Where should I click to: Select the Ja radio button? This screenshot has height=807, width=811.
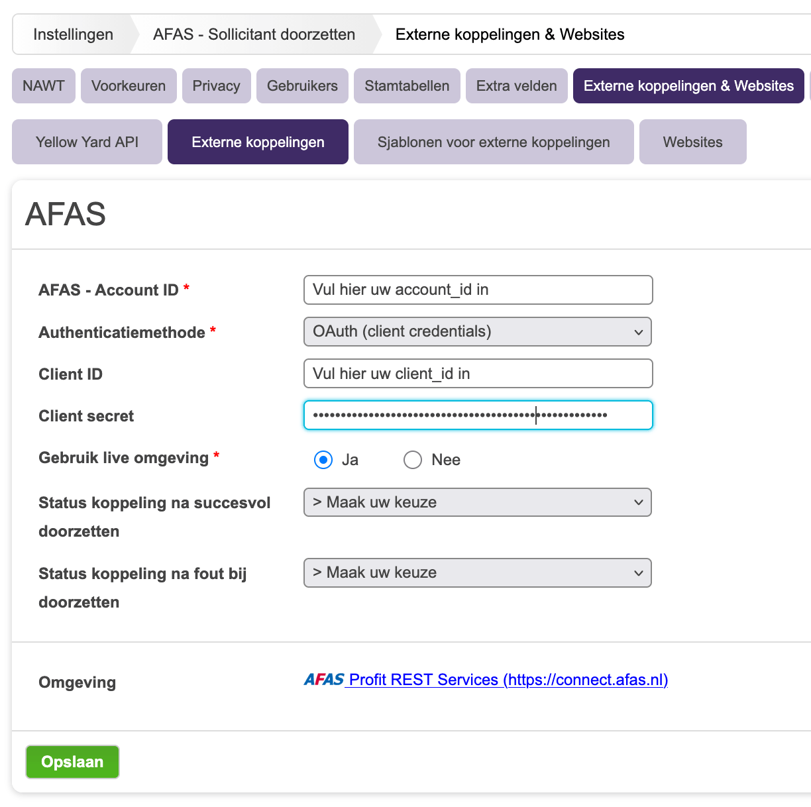pos(323,460)
